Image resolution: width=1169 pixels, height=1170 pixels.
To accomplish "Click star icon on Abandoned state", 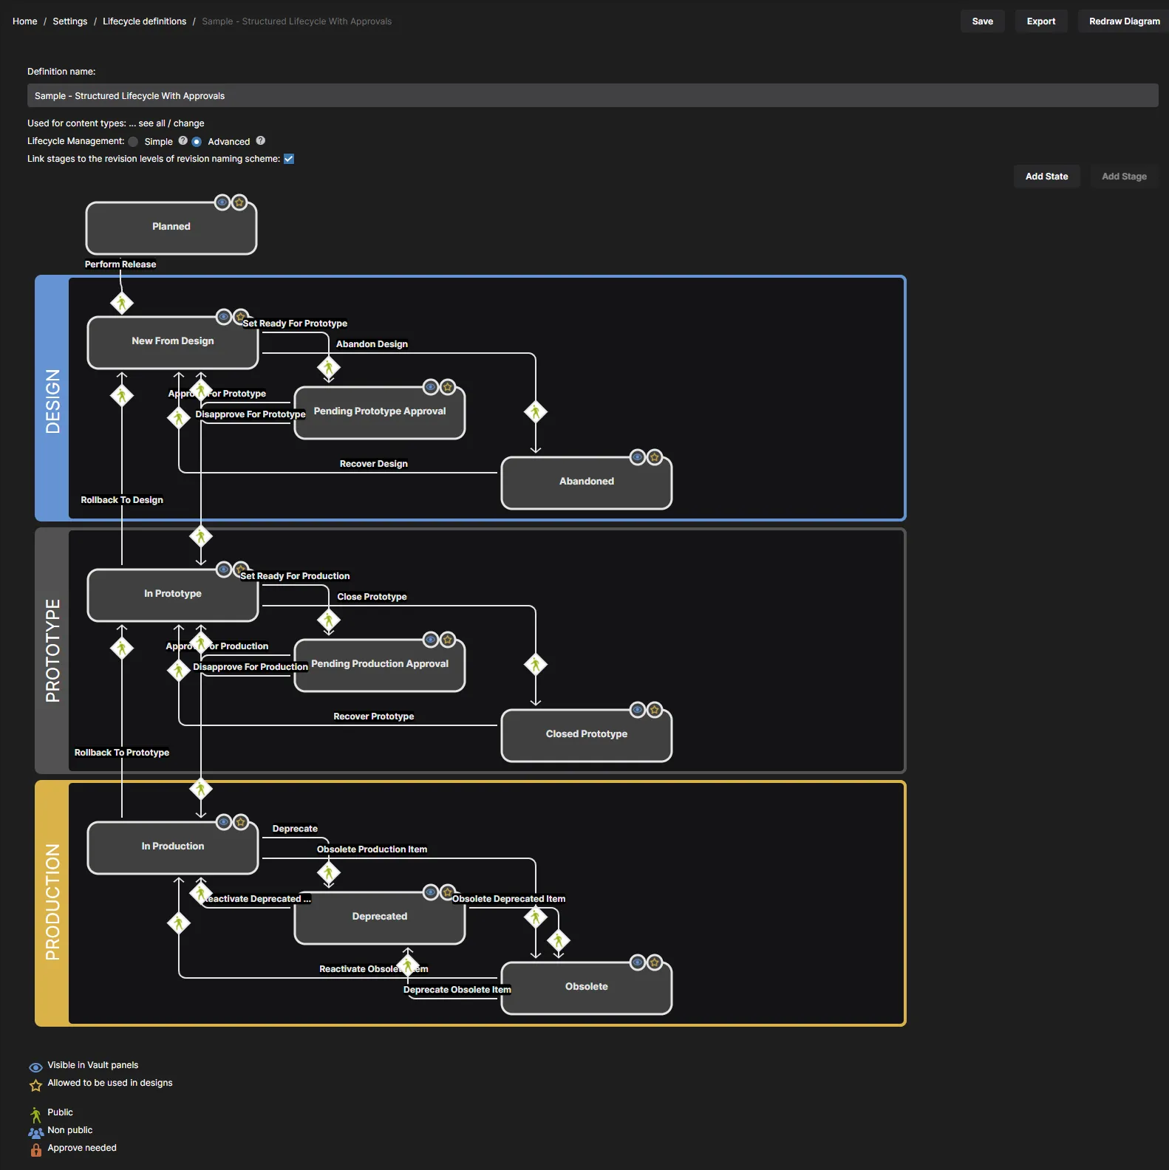I will coord(655,457).
